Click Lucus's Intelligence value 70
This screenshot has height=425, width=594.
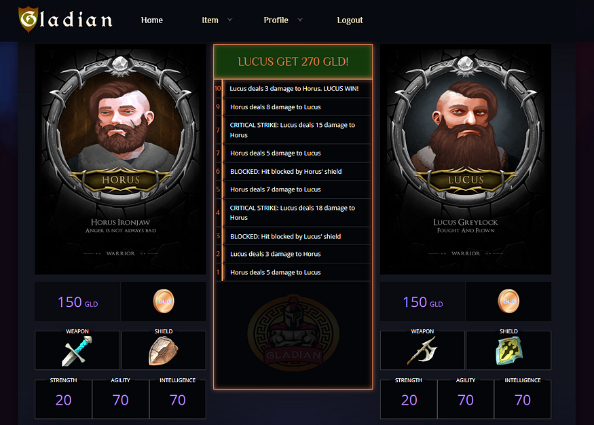click(523, 400)
